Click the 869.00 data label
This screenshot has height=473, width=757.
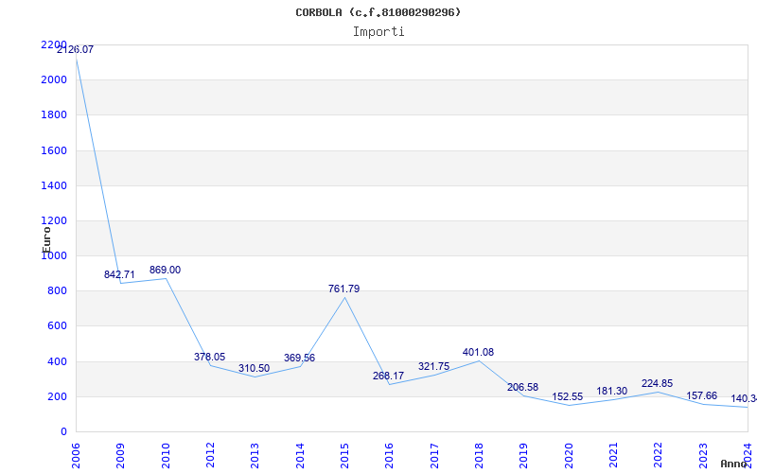165,270
